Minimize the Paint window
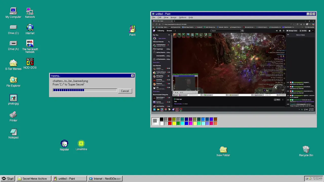The image size is (324, 182). pos(308,14)
